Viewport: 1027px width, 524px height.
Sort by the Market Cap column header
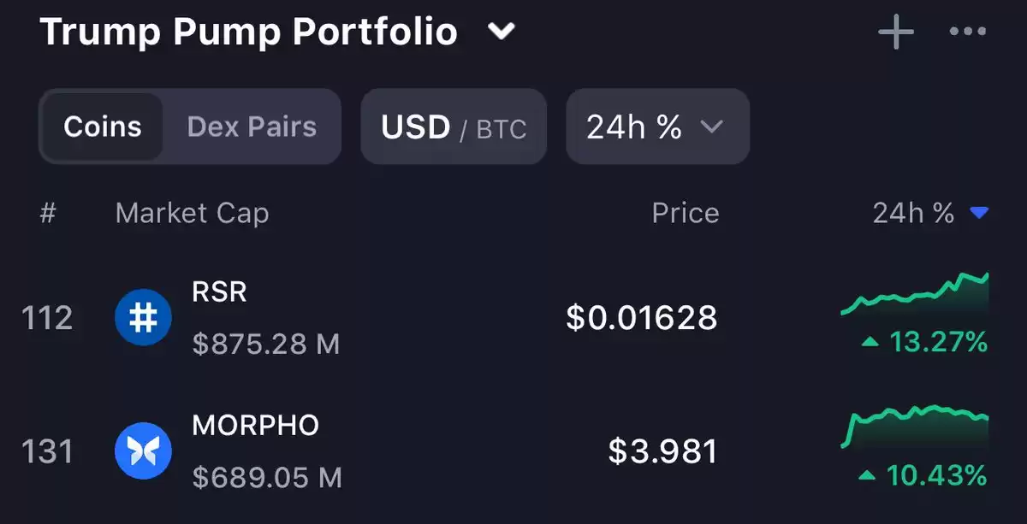192,213
